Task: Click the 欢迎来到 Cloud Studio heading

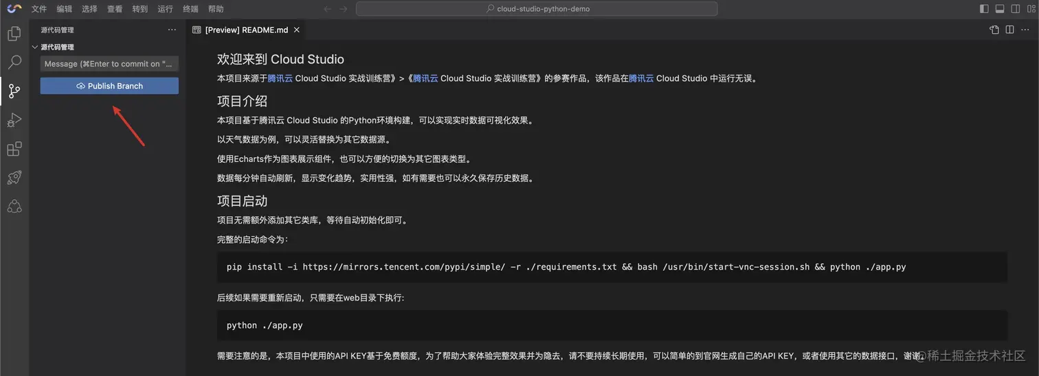Action: [280, 59]
